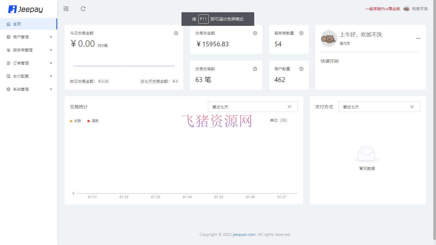Viewport: 436px width, 245px height.
Task: Click the 服务商数量 help icon
Action: pos(301,33)
